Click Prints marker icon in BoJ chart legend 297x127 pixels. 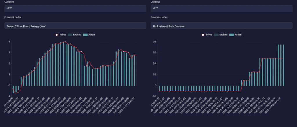click(203, 35)
